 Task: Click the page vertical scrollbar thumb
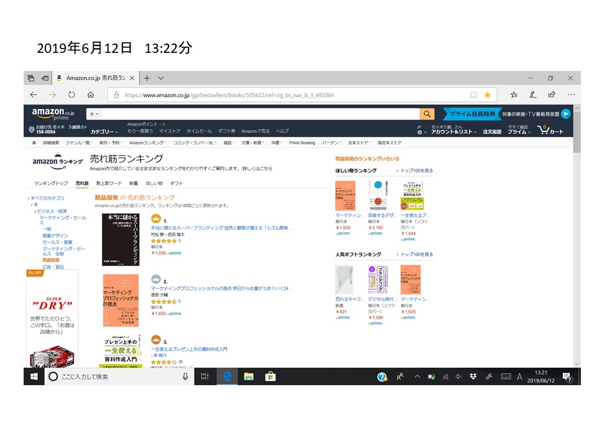577,132
